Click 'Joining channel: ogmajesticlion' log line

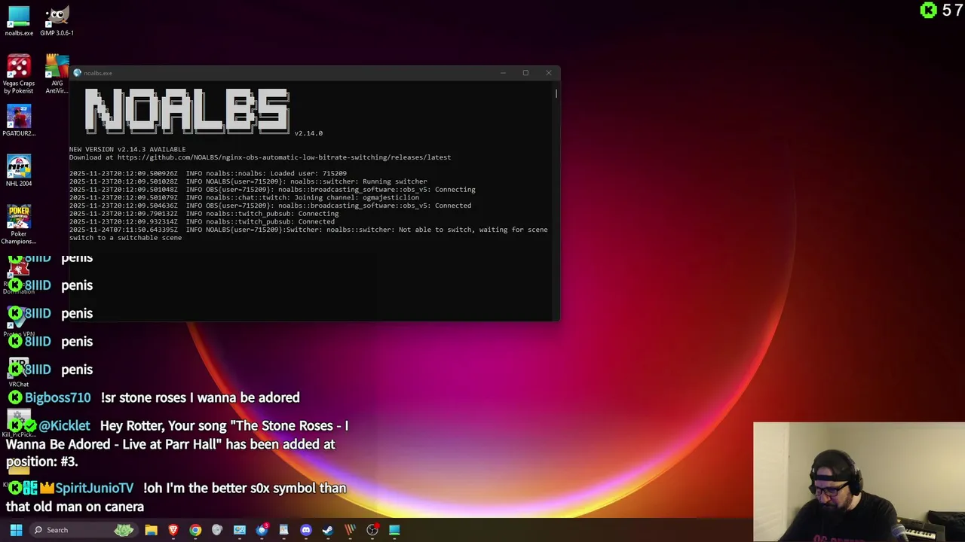244,197
